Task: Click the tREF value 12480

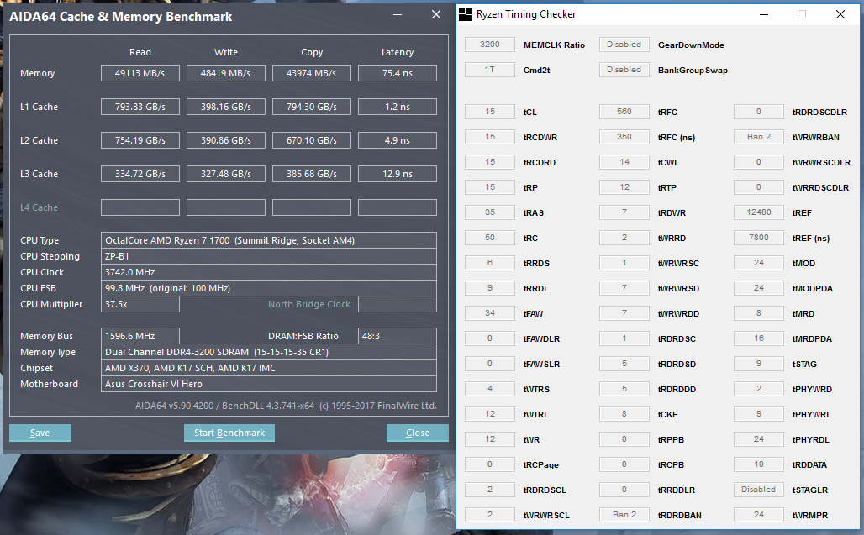Action: [x=759, y=212]
